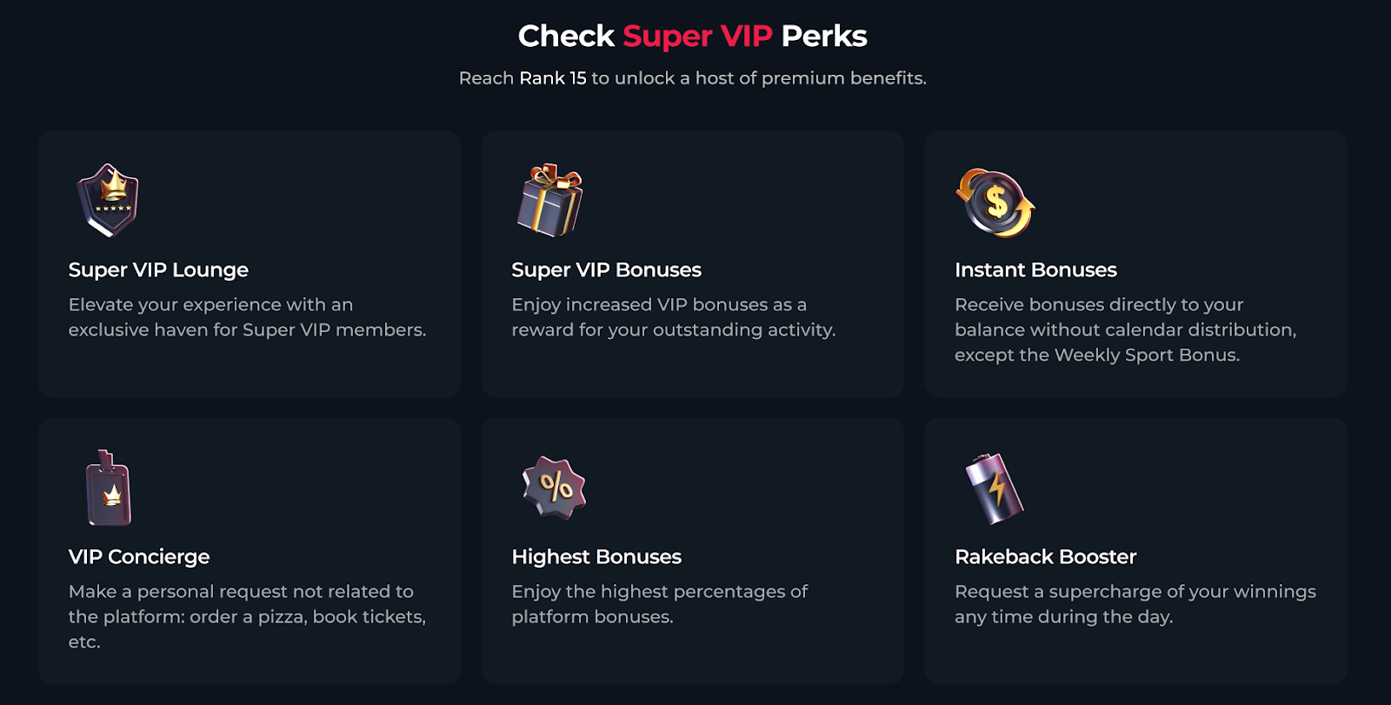Click the increased VIP bonuses description text
The image size is (1391, 705).
tap(673, 317)
